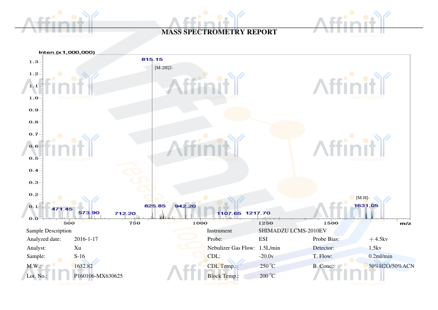Click the 750 x-axis tick label
The width and height of the screenshot is (438, 310).
coord(135,223)
